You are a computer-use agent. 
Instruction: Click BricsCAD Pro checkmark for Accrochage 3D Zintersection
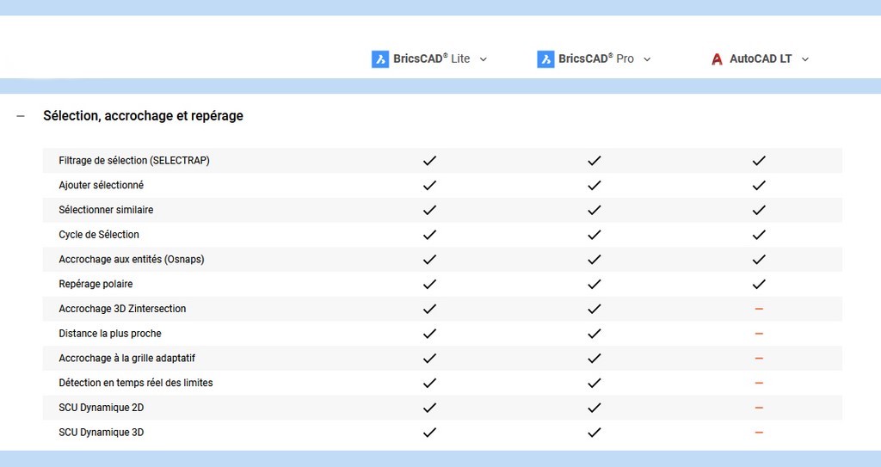(594, 309)
